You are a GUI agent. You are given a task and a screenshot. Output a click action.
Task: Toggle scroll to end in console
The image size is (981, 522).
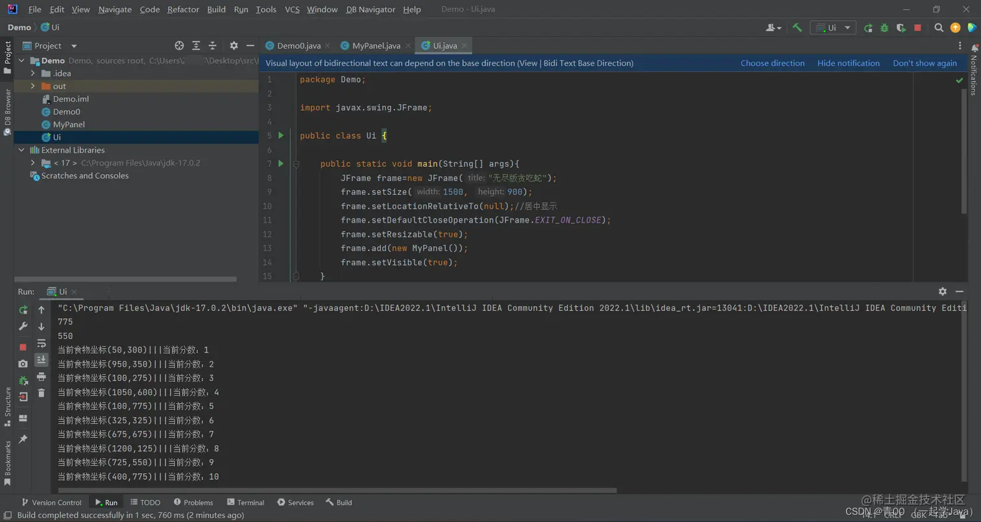42,360
